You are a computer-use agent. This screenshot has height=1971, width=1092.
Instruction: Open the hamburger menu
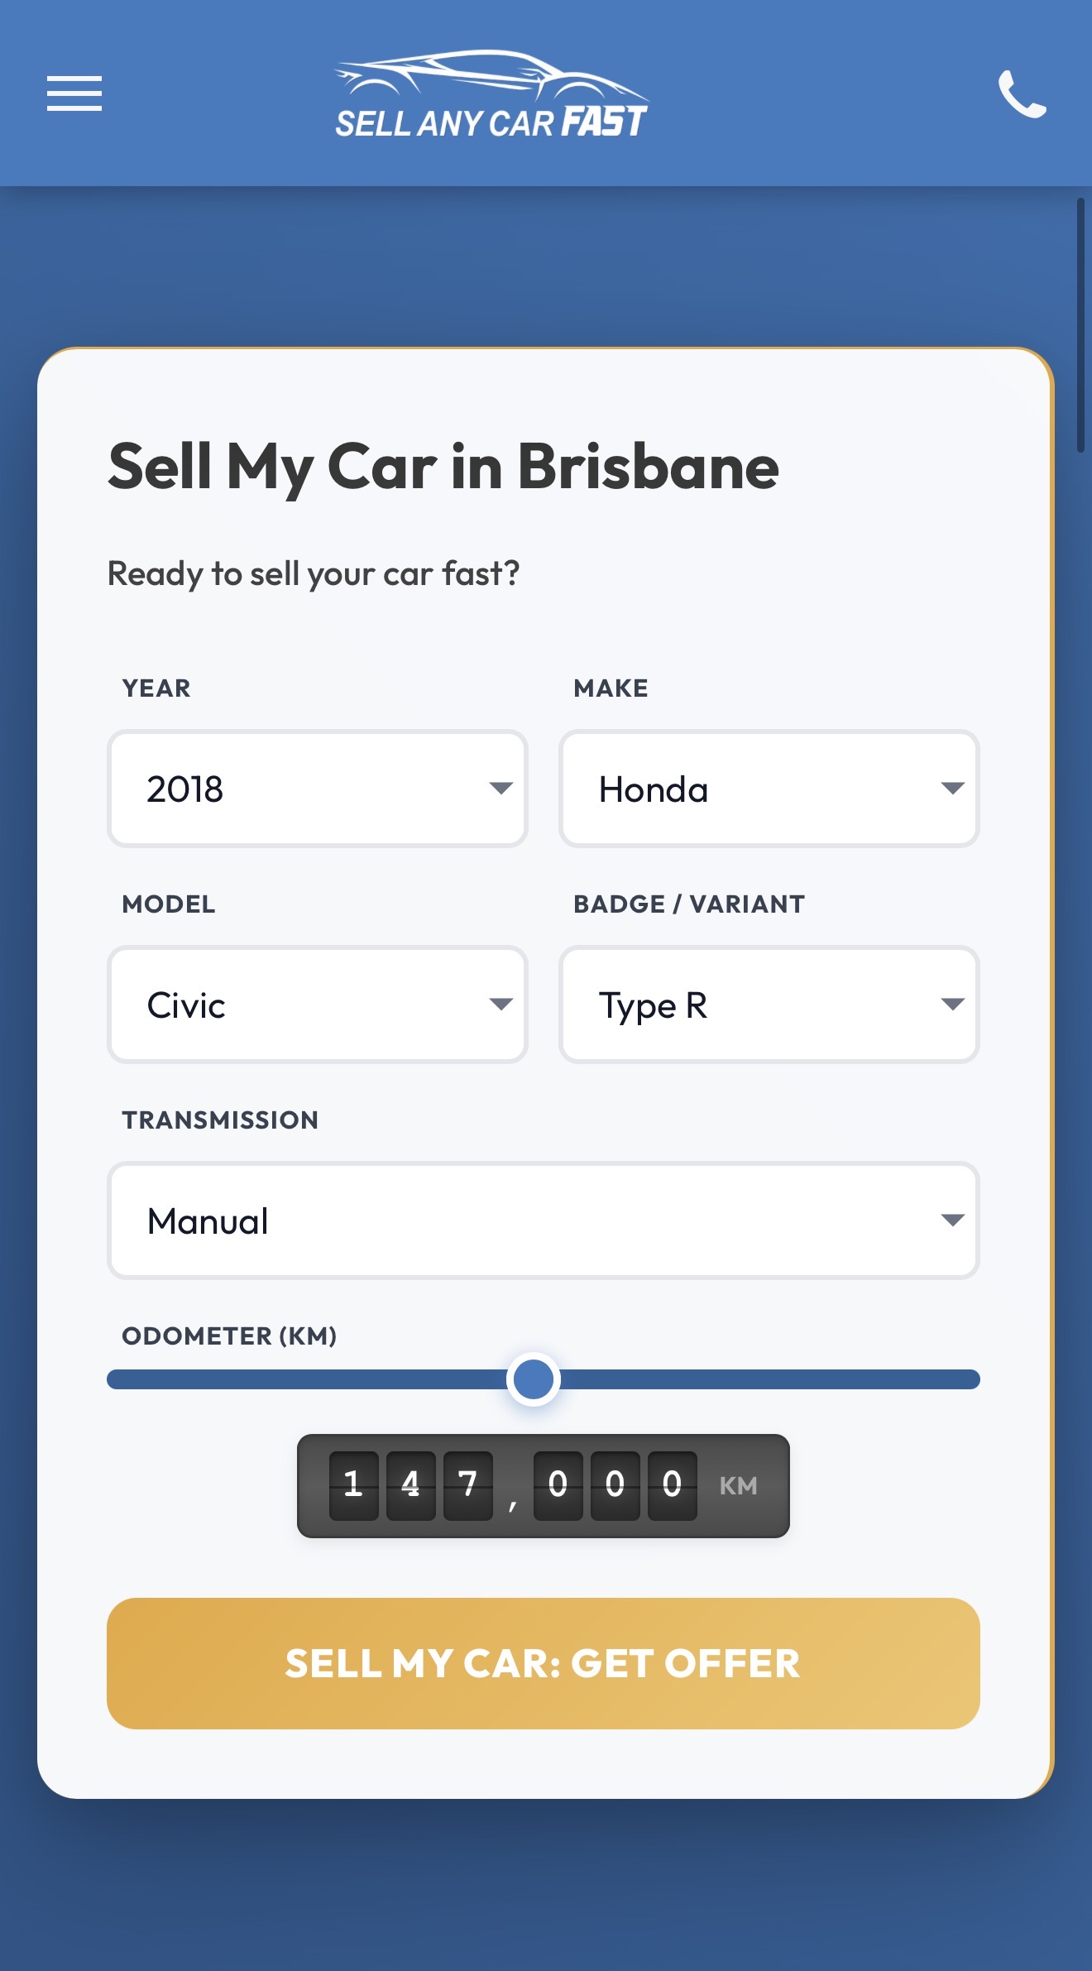click(x=74, y=93)
